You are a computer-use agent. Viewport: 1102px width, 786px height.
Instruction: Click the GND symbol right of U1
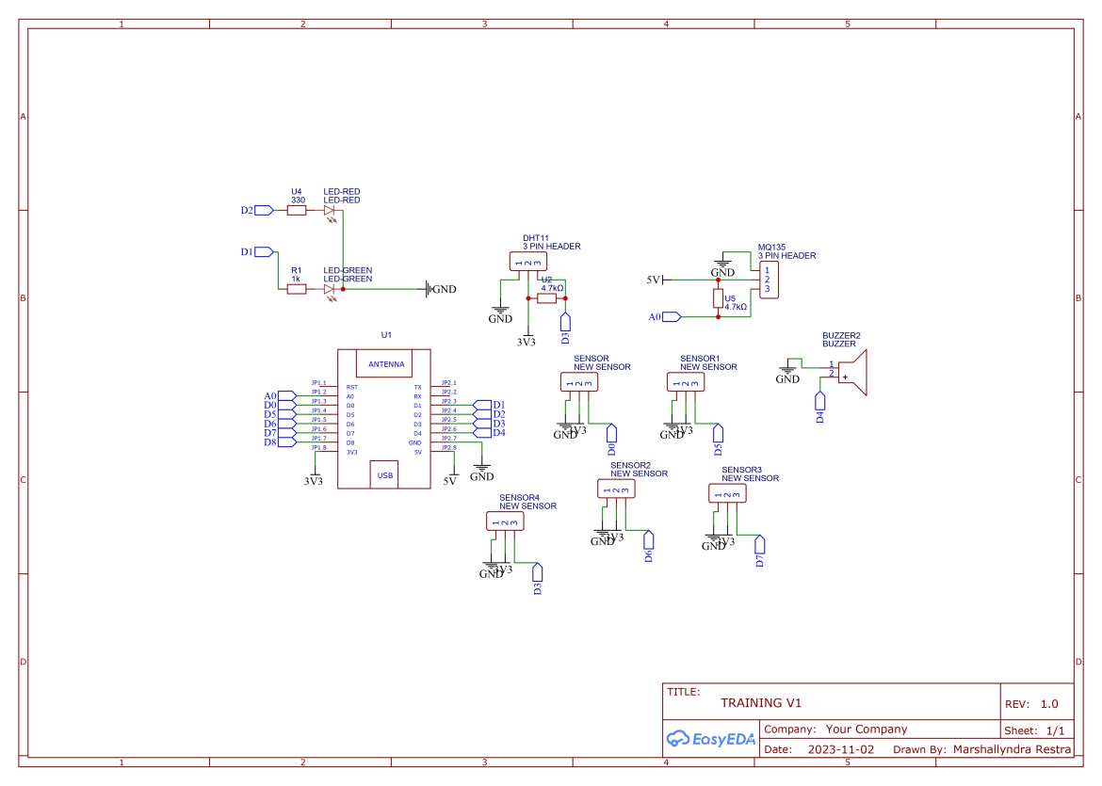(482, 471)
